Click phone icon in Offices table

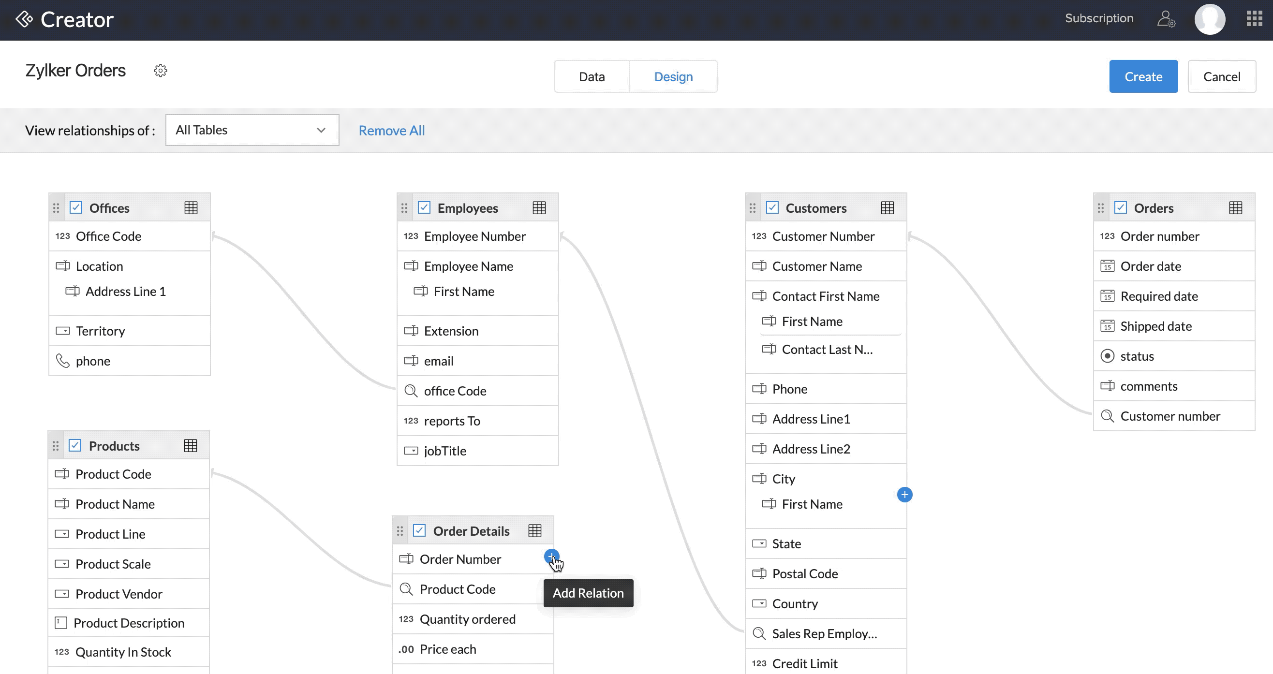(63, 361)
